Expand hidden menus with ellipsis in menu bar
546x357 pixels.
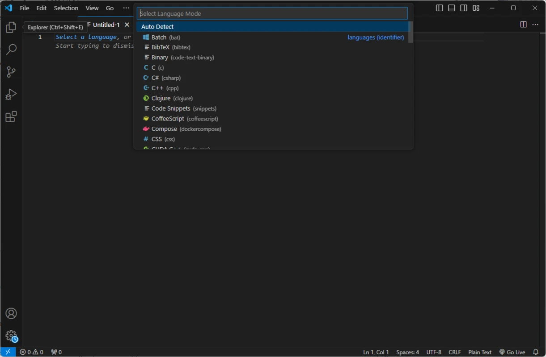(x=126, y=8)
